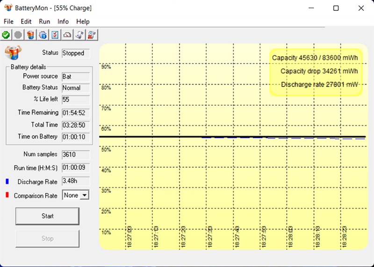Click the Discharge rate 27801 mW text
The width and height of the screenshot is (374, 267).
click(x=320, y=85)
